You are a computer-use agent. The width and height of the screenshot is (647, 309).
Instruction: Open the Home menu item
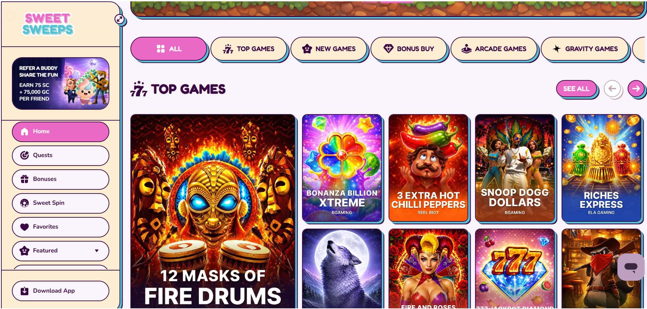pos(61,132)
